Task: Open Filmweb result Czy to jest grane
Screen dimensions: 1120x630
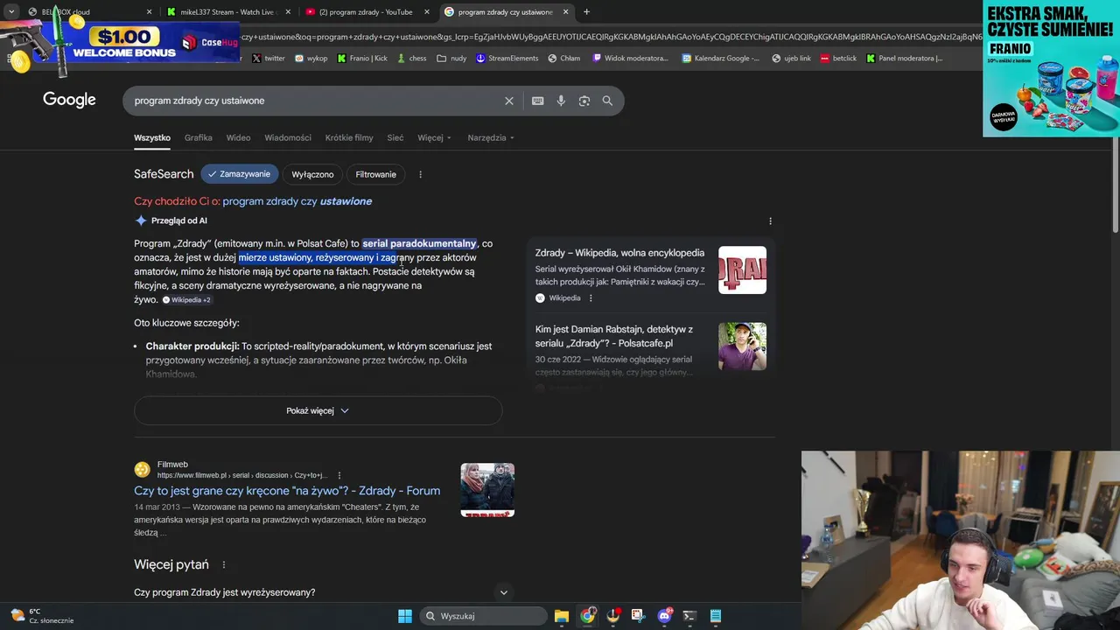Action: pos(287,491)
